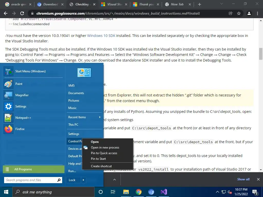Switch to the oracle tab
The width and height of the screenshot is (263, 197).
point(18,4)
